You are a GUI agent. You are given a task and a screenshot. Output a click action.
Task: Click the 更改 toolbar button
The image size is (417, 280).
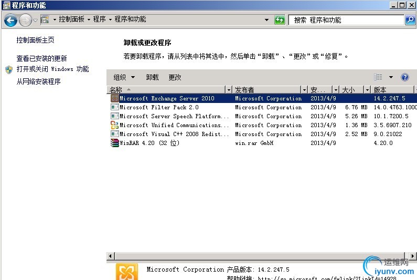[175, 77]
